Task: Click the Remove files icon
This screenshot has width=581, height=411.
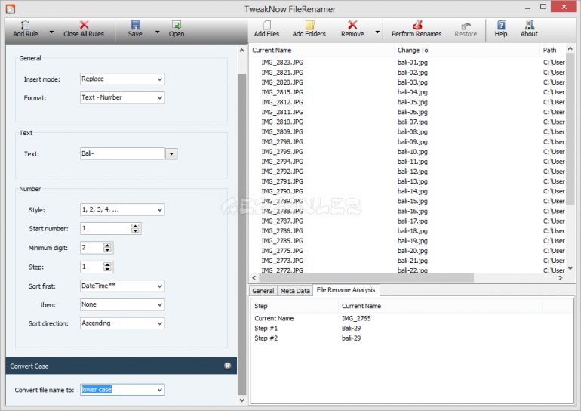Action: 352,25
